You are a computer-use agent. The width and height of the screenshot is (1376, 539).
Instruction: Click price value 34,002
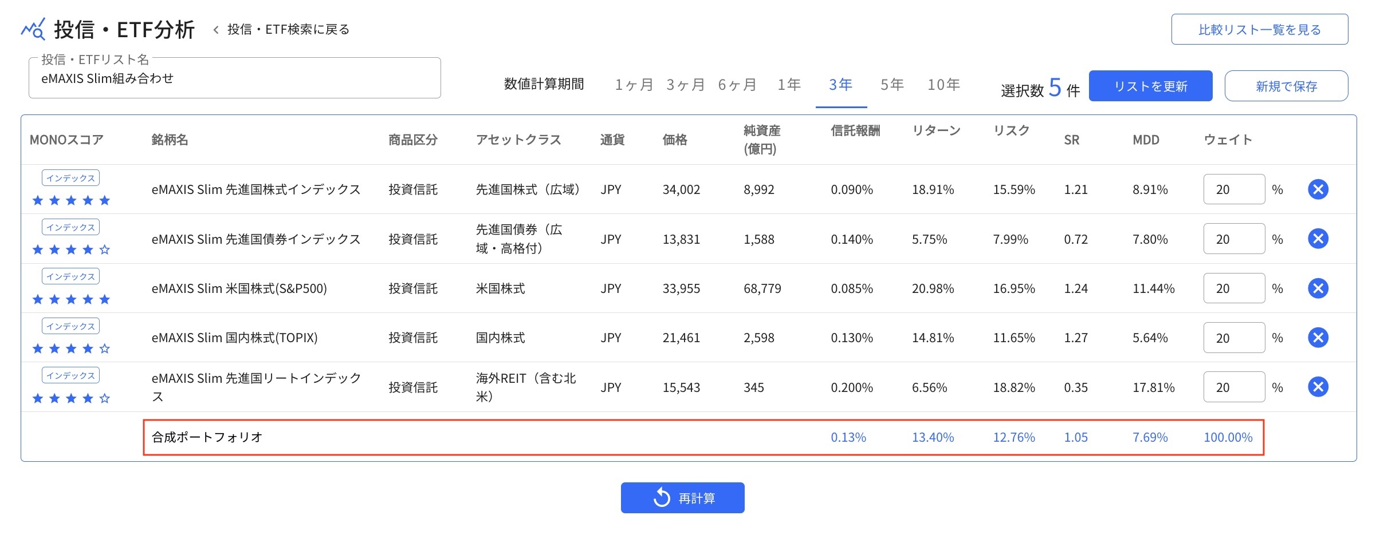(681, 189)
